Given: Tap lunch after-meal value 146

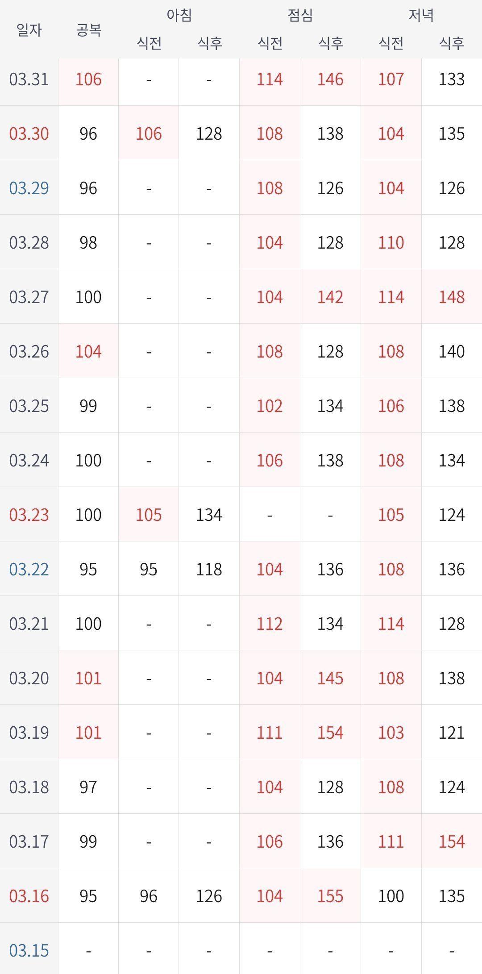Looking at the screenshot, I should [x=330, y=79].
